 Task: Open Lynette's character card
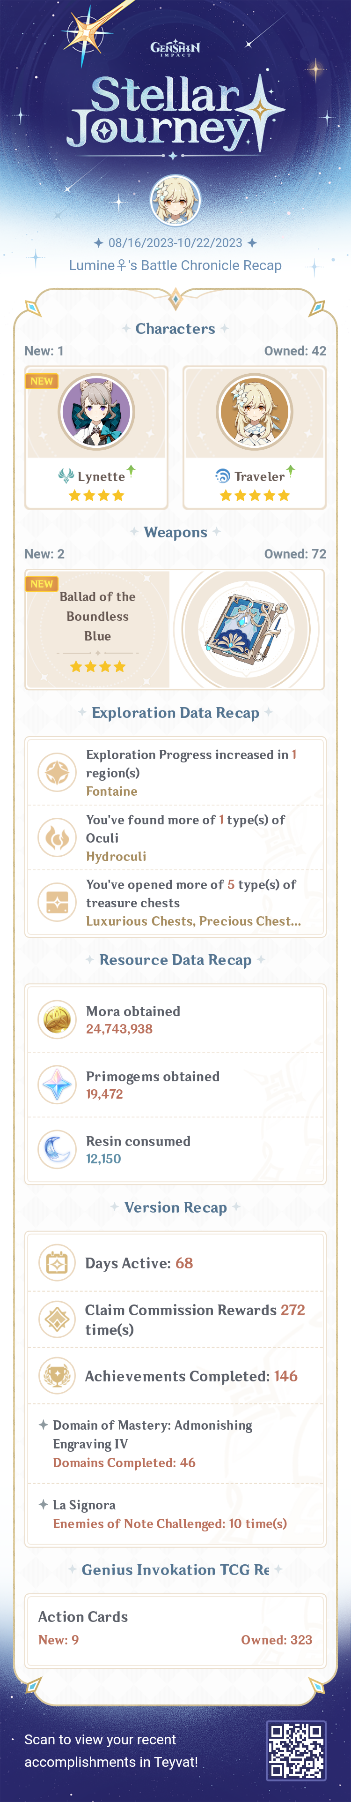pos(96,437)
